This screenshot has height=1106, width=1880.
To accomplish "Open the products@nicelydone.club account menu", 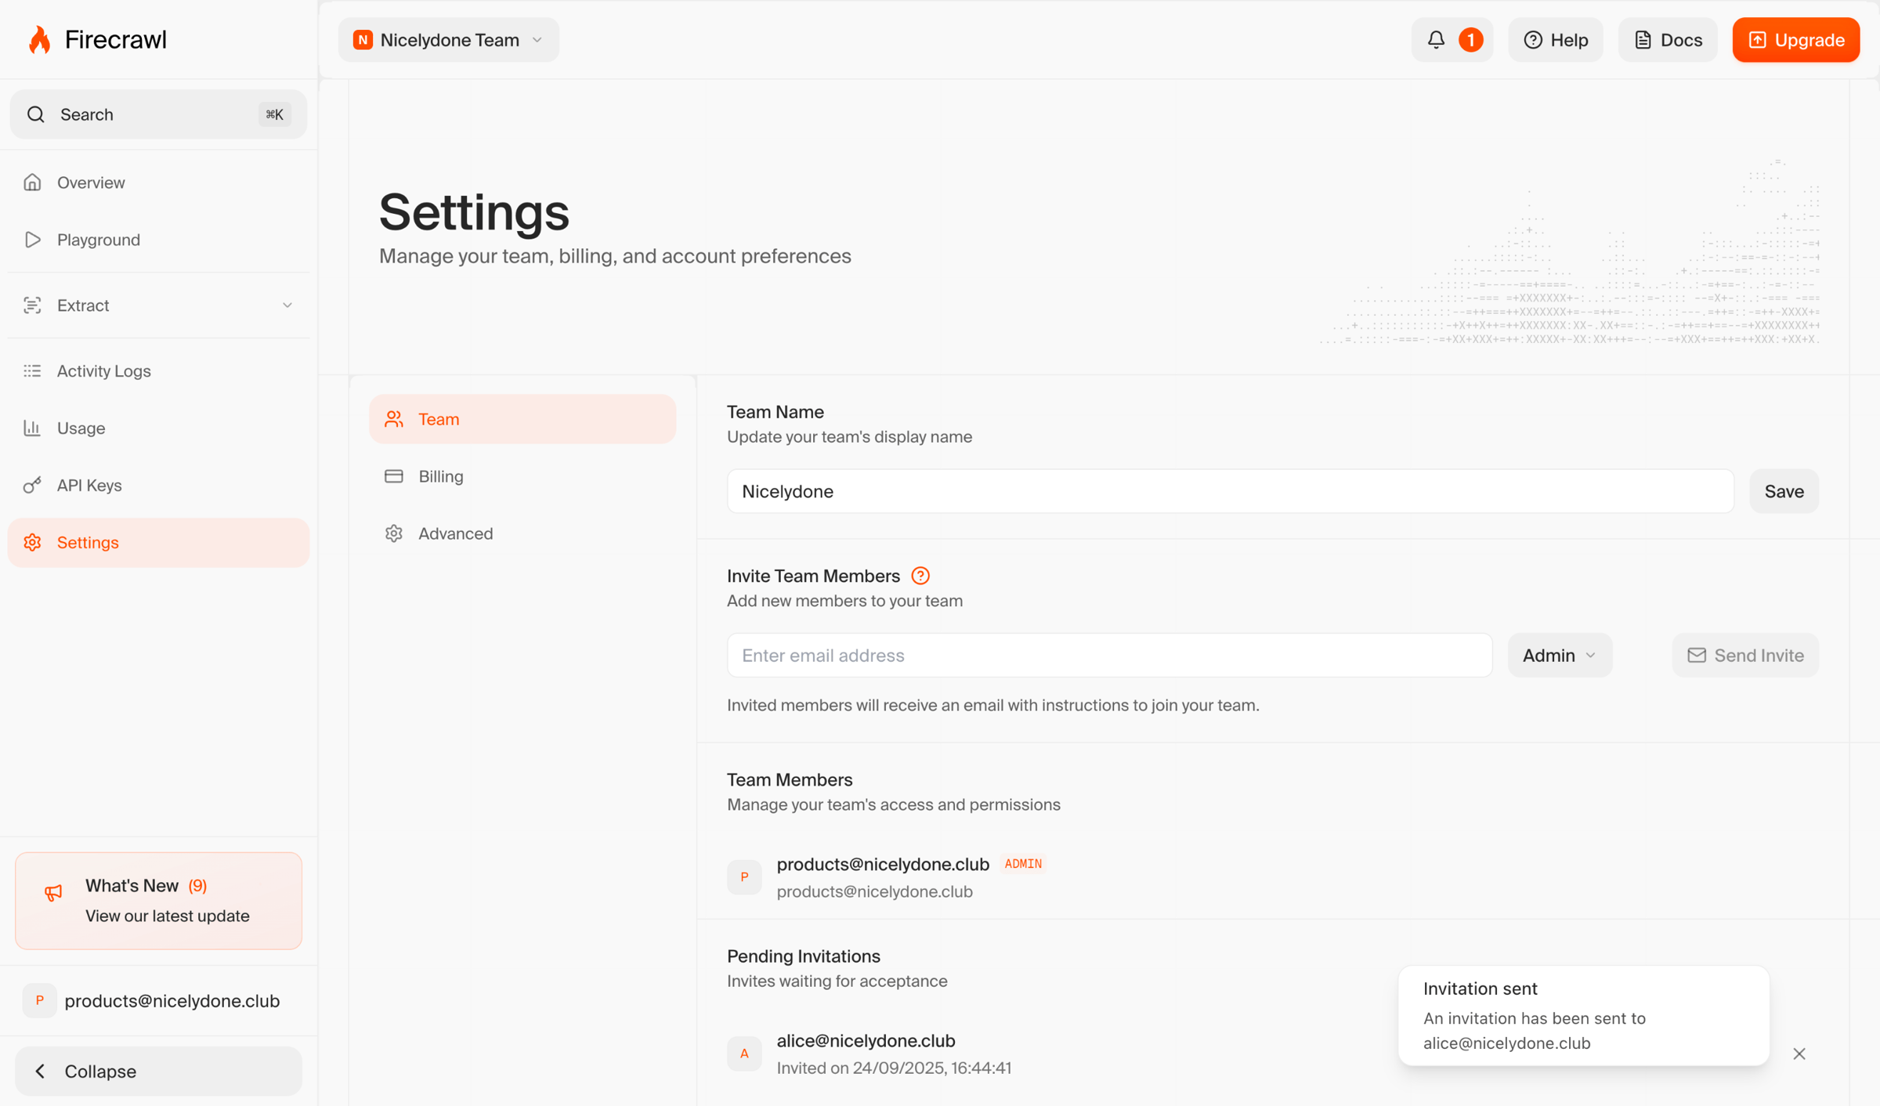I will (158, 1001).
